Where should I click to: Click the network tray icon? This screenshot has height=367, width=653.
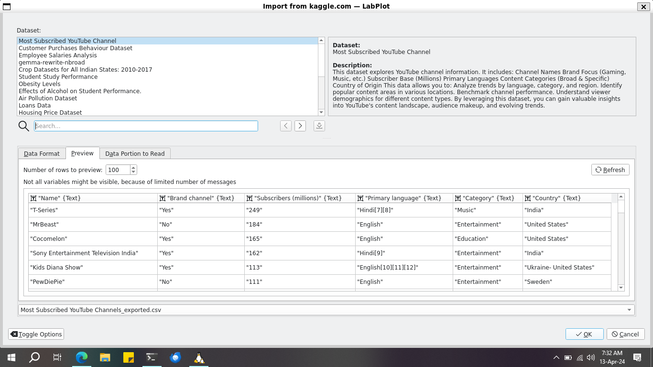(x=580, y=357)
